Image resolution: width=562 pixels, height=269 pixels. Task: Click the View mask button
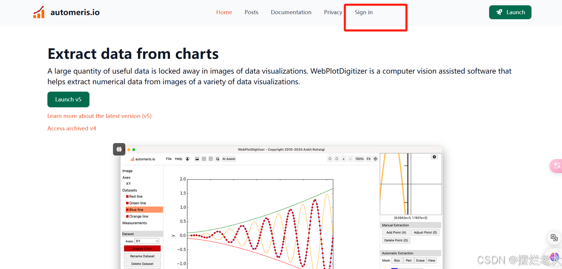point(432,260)
